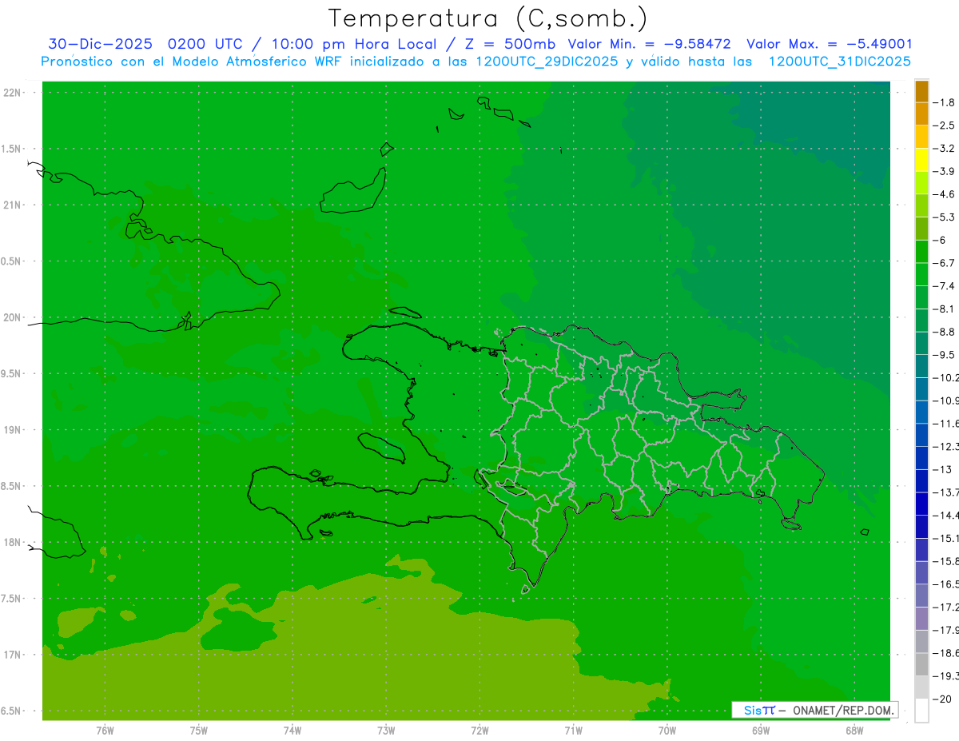Click the '18N' latitude label
The width and height of the screenshot is (959, 741).
(12, 542)
